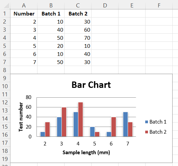
Task: Select the Test number axis title
Action: pyautogui.click(x=21, y=117)
